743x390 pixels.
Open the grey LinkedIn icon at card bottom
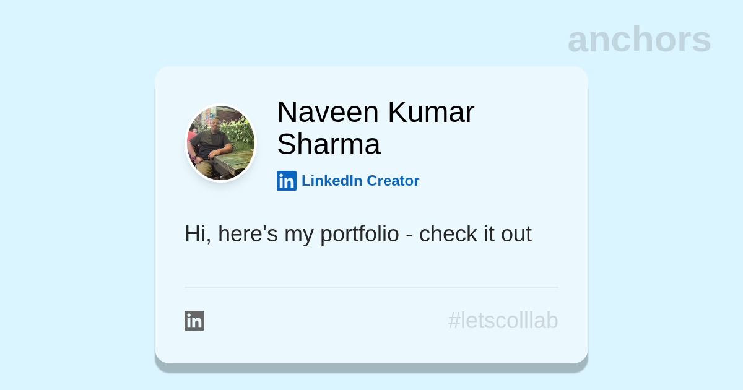click(194, 321)
